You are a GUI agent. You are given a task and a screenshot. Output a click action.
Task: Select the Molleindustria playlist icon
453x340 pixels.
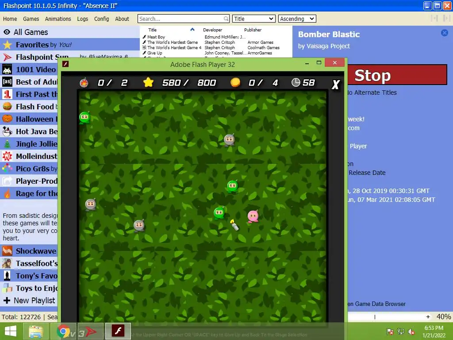tap(7, 156)
